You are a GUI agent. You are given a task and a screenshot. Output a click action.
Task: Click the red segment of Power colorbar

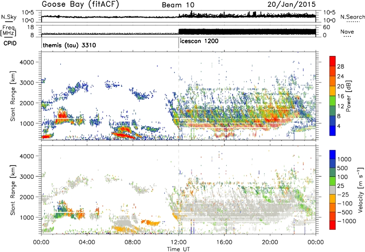tap(333, 61)
